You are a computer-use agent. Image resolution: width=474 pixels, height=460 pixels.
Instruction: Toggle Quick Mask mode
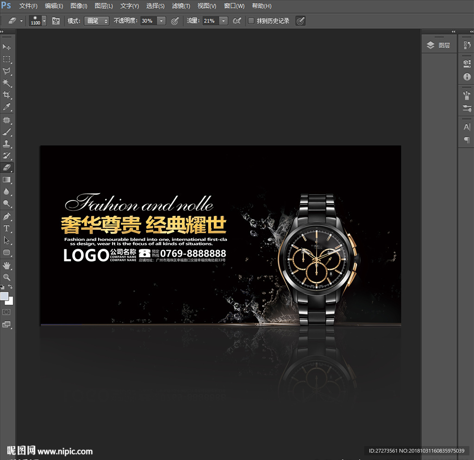[x=6, y=312]
